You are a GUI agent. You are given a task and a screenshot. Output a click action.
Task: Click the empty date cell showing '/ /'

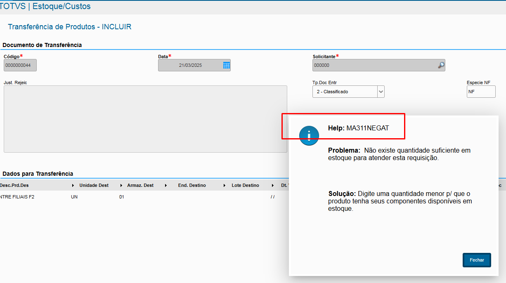pos(273,197)
